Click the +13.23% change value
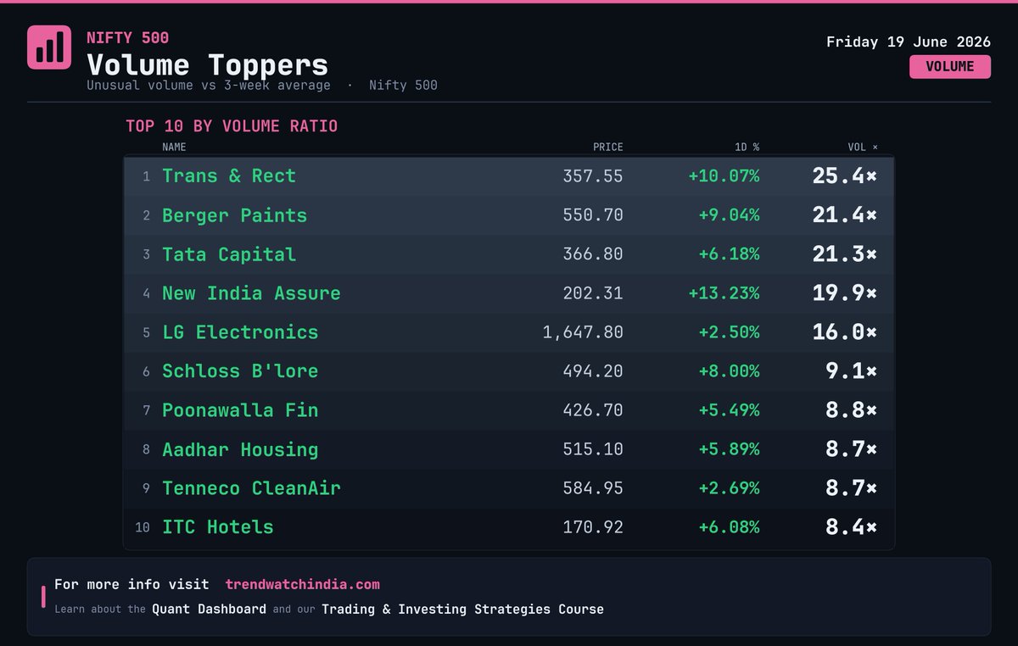This screenshot has width=1018, height=646. tap(724, 293)
